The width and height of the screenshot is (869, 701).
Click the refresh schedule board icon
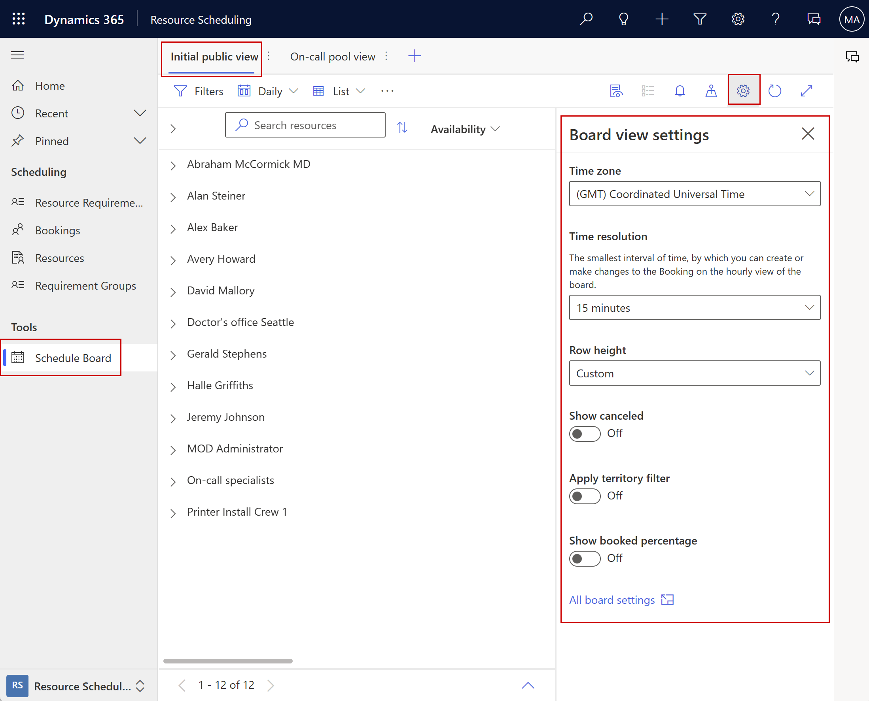click(775, 91)
